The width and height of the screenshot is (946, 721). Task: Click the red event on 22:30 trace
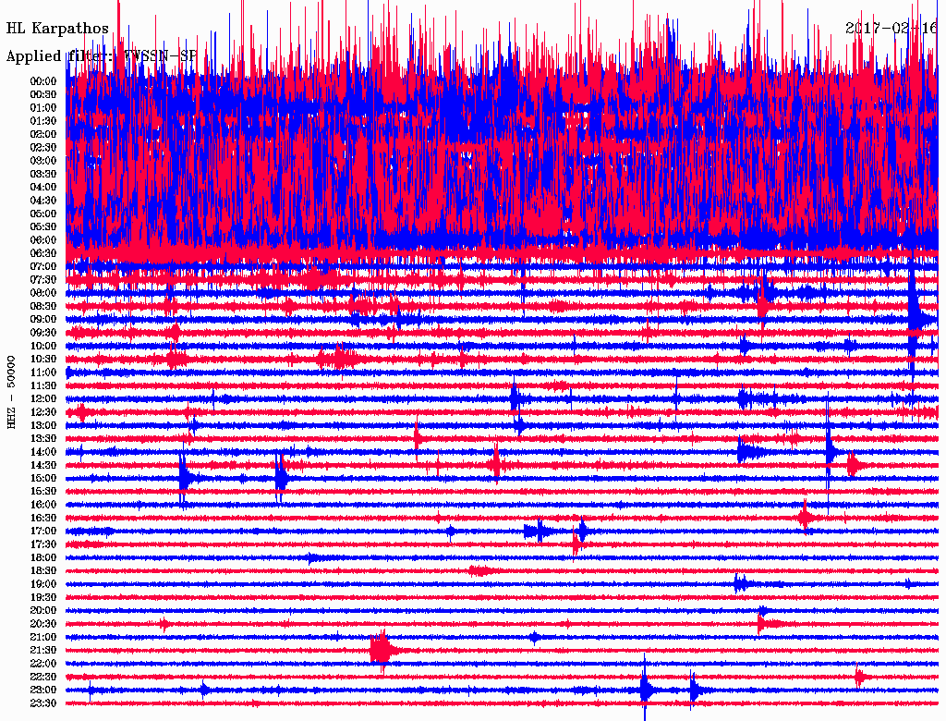[x=859, y=677]
